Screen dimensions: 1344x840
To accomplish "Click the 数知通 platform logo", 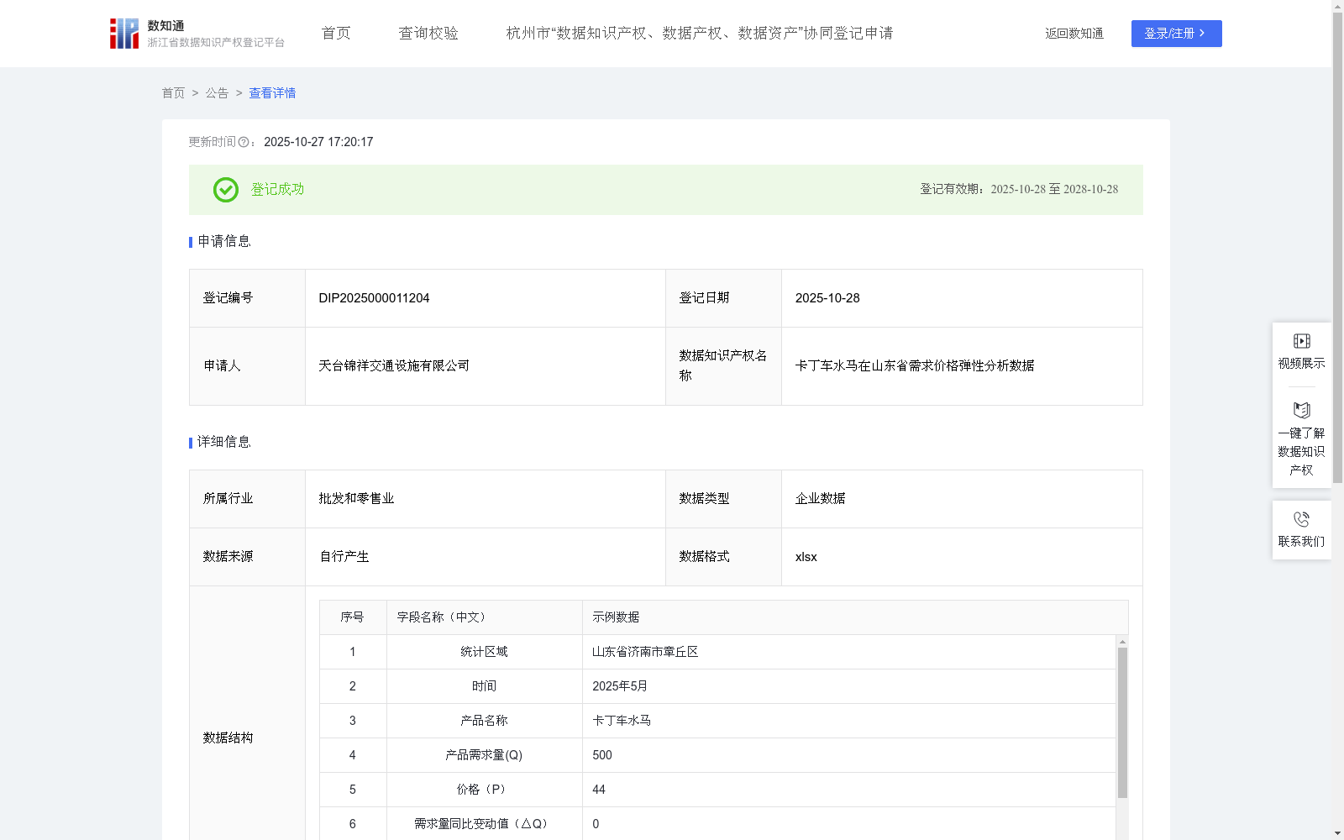I will (197, 34).
